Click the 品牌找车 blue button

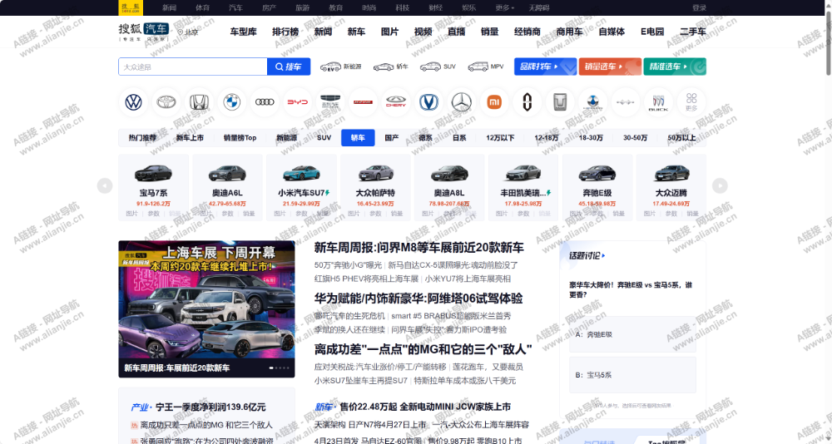(x=546, y=67)
